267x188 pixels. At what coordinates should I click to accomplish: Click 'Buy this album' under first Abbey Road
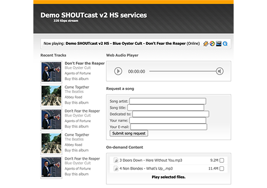click(77, 103)
